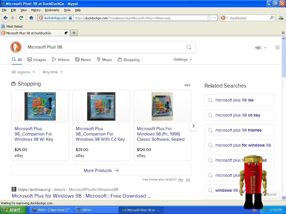Click the 7m toolbar addon button
The image size is (286, 214).
point(281,18)
